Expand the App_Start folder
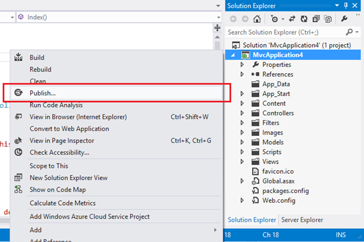 [242, 94]
